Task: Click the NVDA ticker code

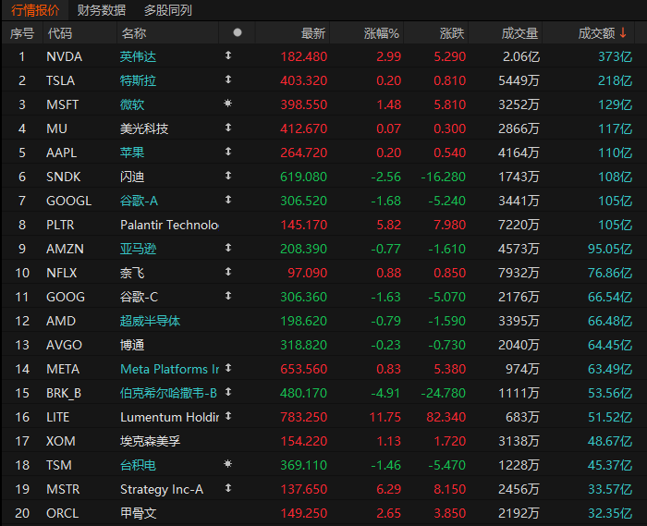Action: (65, 56)
